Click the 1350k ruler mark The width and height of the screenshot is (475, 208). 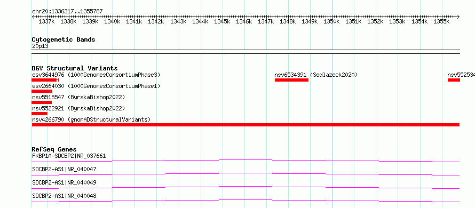(331, 22)
